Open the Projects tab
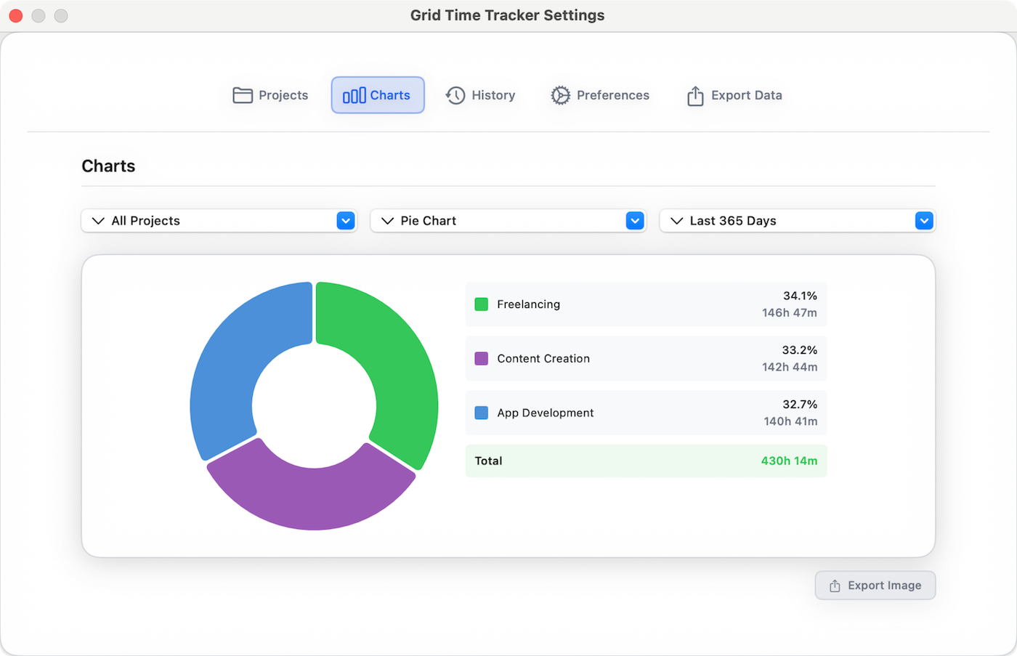This screenshot has width=1017, height=656. click(x=270, y=95)
